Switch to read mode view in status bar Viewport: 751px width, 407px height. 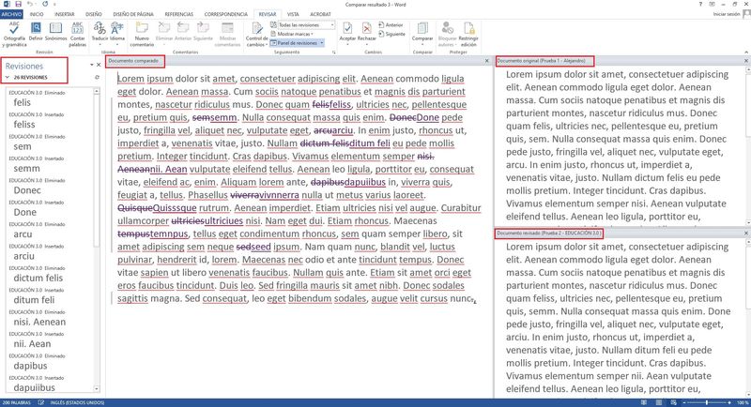click(x=644, y=402)
